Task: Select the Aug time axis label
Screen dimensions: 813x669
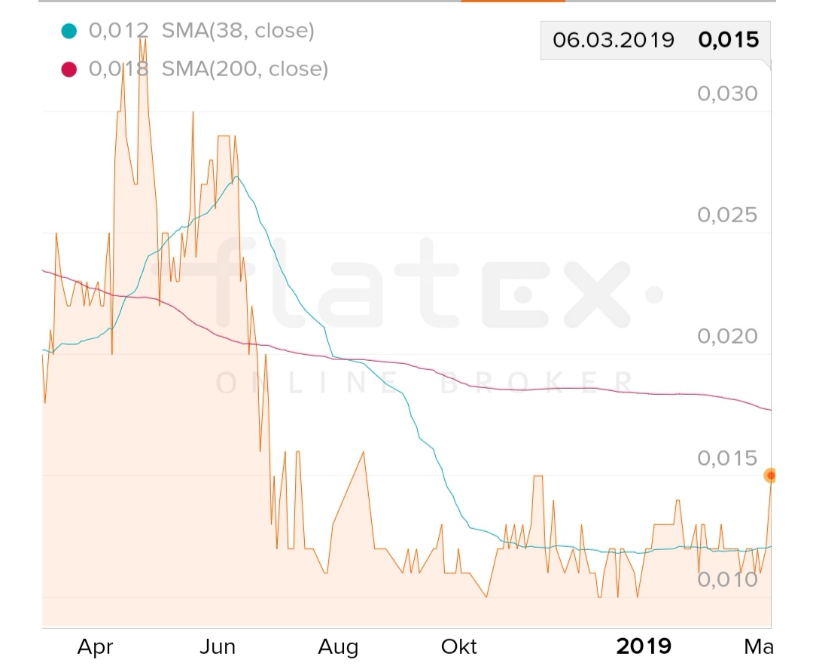Action: pos(338,646)
